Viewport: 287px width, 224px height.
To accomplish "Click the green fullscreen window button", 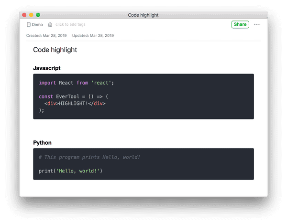I will click(38, 15).
